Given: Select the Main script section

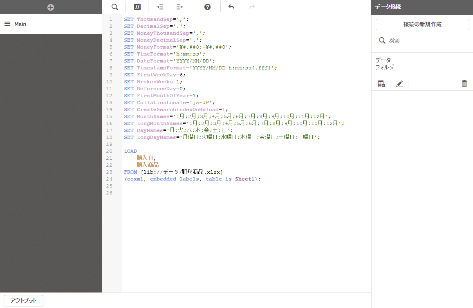Looking at the screenshot, I should pyautogui.click(x=51, y=24).
